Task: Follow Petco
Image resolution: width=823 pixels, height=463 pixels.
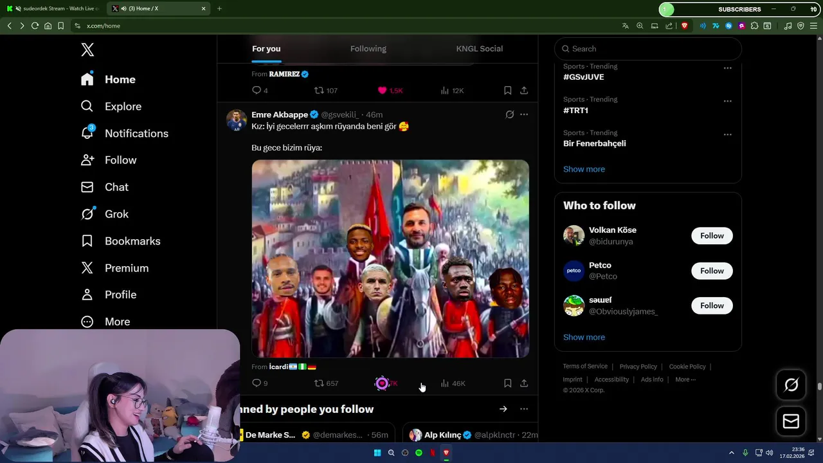Action: tap(712, 271)
